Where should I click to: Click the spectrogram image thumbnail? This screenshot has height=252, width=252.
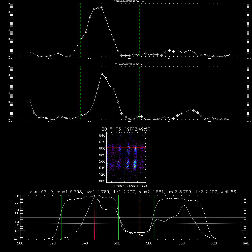[x=126, y=157]
